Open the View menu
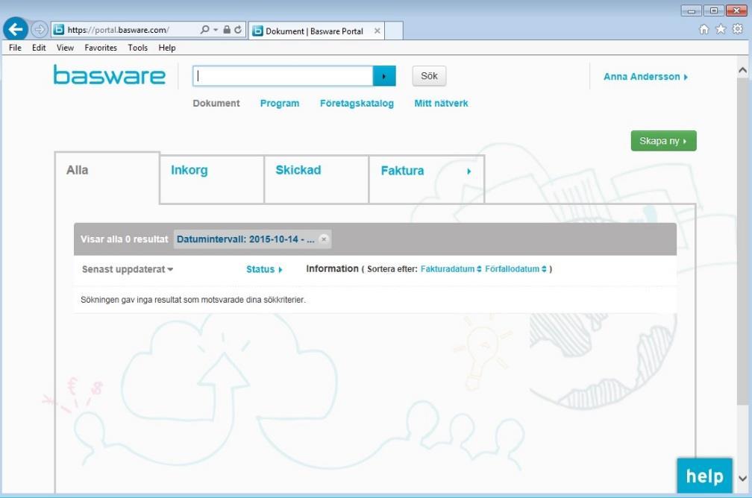752x498 pixels. coord(65,48)
